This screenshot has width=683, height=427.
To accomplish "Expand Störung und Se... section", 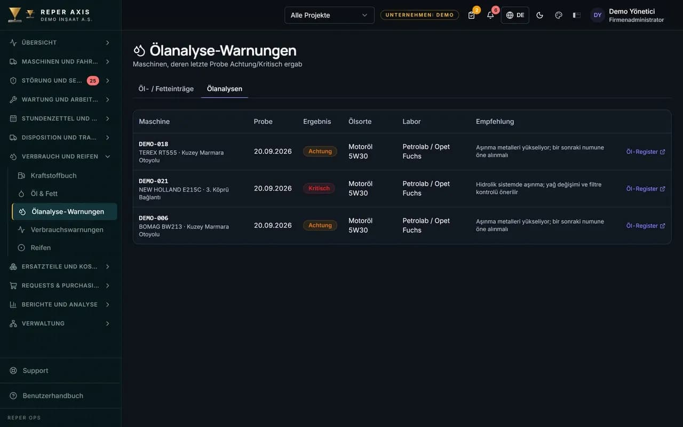I will click(60, 81).
